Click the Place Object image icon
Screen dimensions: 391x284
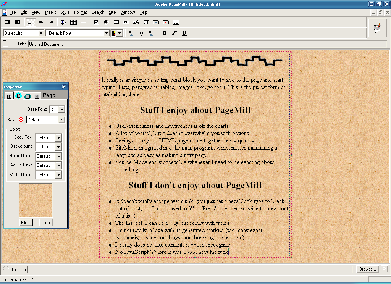63,23
